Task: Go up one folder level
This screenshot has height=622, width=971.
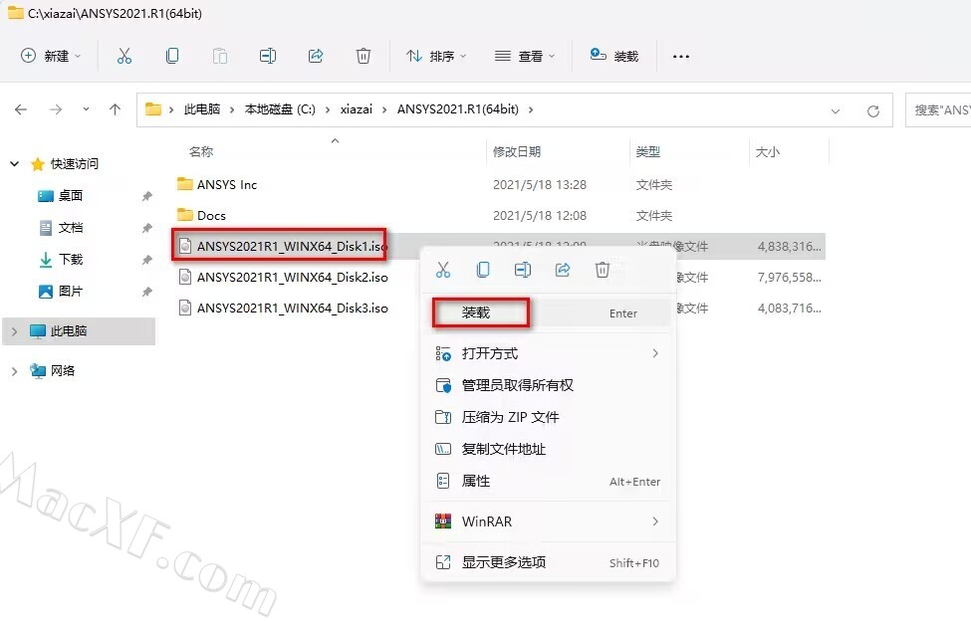Action: (x=116, y=109)
